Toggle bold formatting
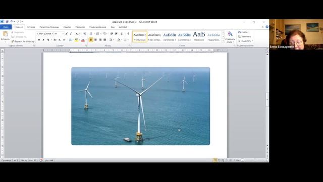The width and height of the screenshot is (323, 182). 39,39
